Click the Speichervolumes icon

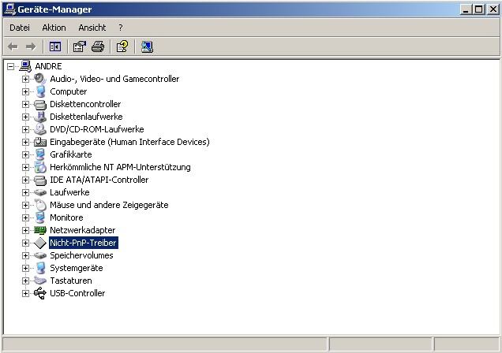click(40, 255)
